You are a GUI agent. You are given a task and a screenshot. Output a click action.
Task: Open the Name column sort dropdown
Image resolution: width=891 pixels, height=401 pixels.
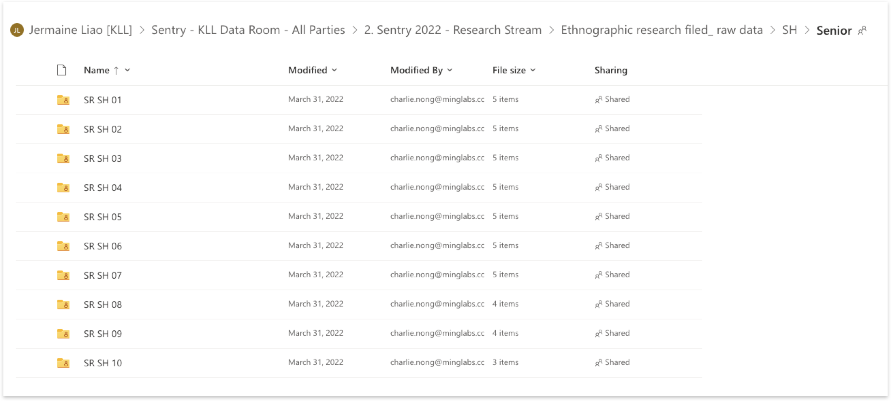[x=128, y=70]
